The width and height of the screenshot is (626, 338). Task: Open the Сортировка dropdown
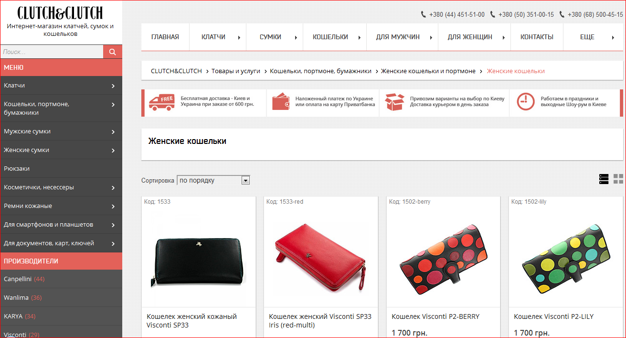[x=213, y=180]
